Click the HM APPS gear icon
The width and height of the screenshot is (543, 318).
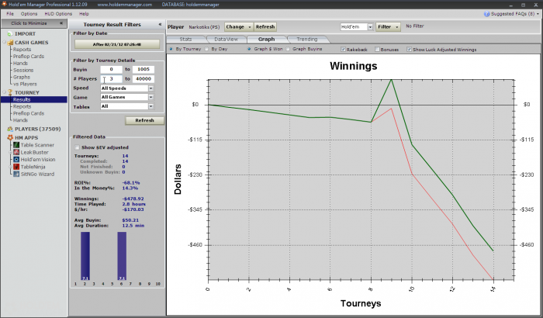(10, 137)
